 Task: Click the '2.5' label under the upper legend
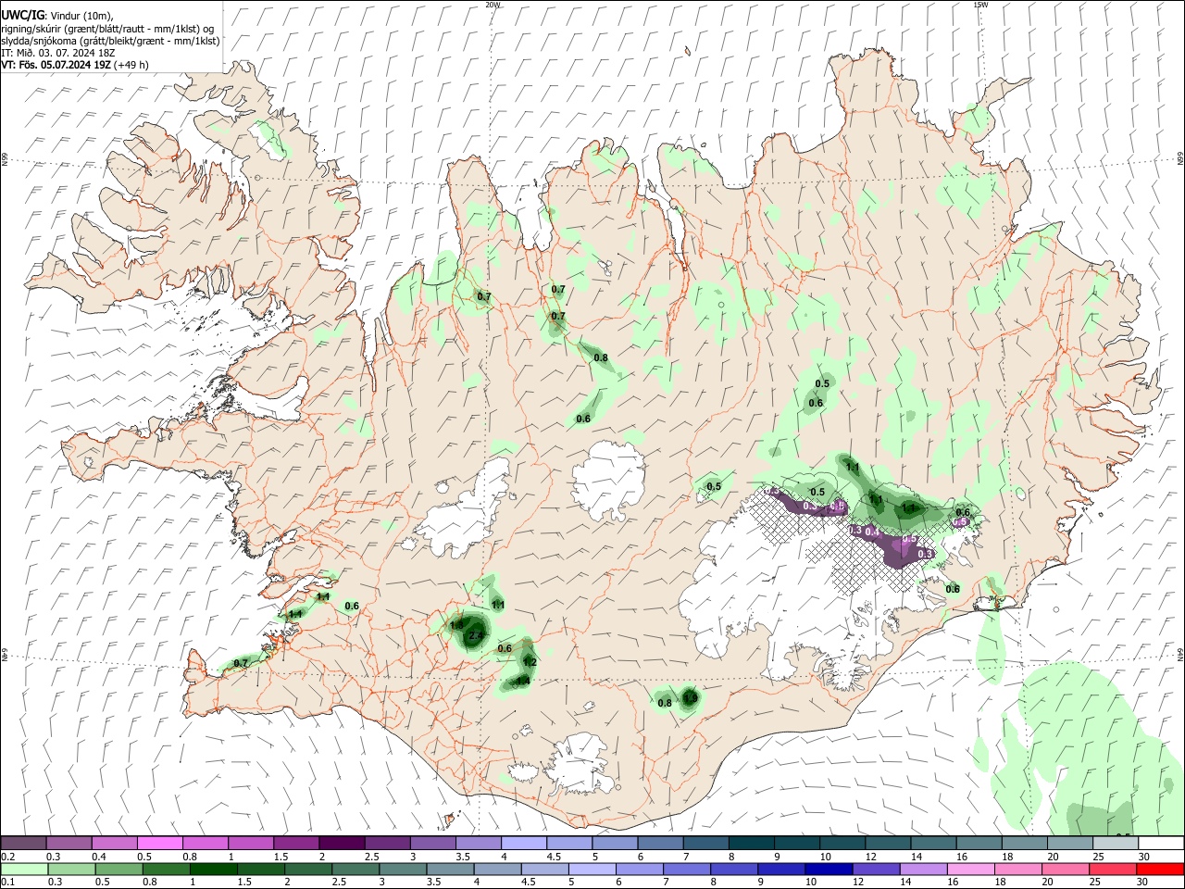click(372, 857)
